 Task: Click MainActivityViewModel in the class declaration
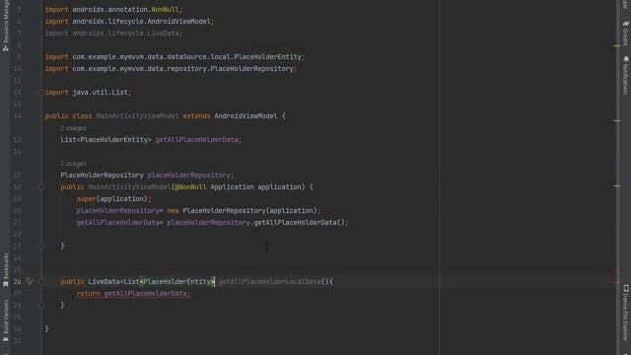point(137,116)
